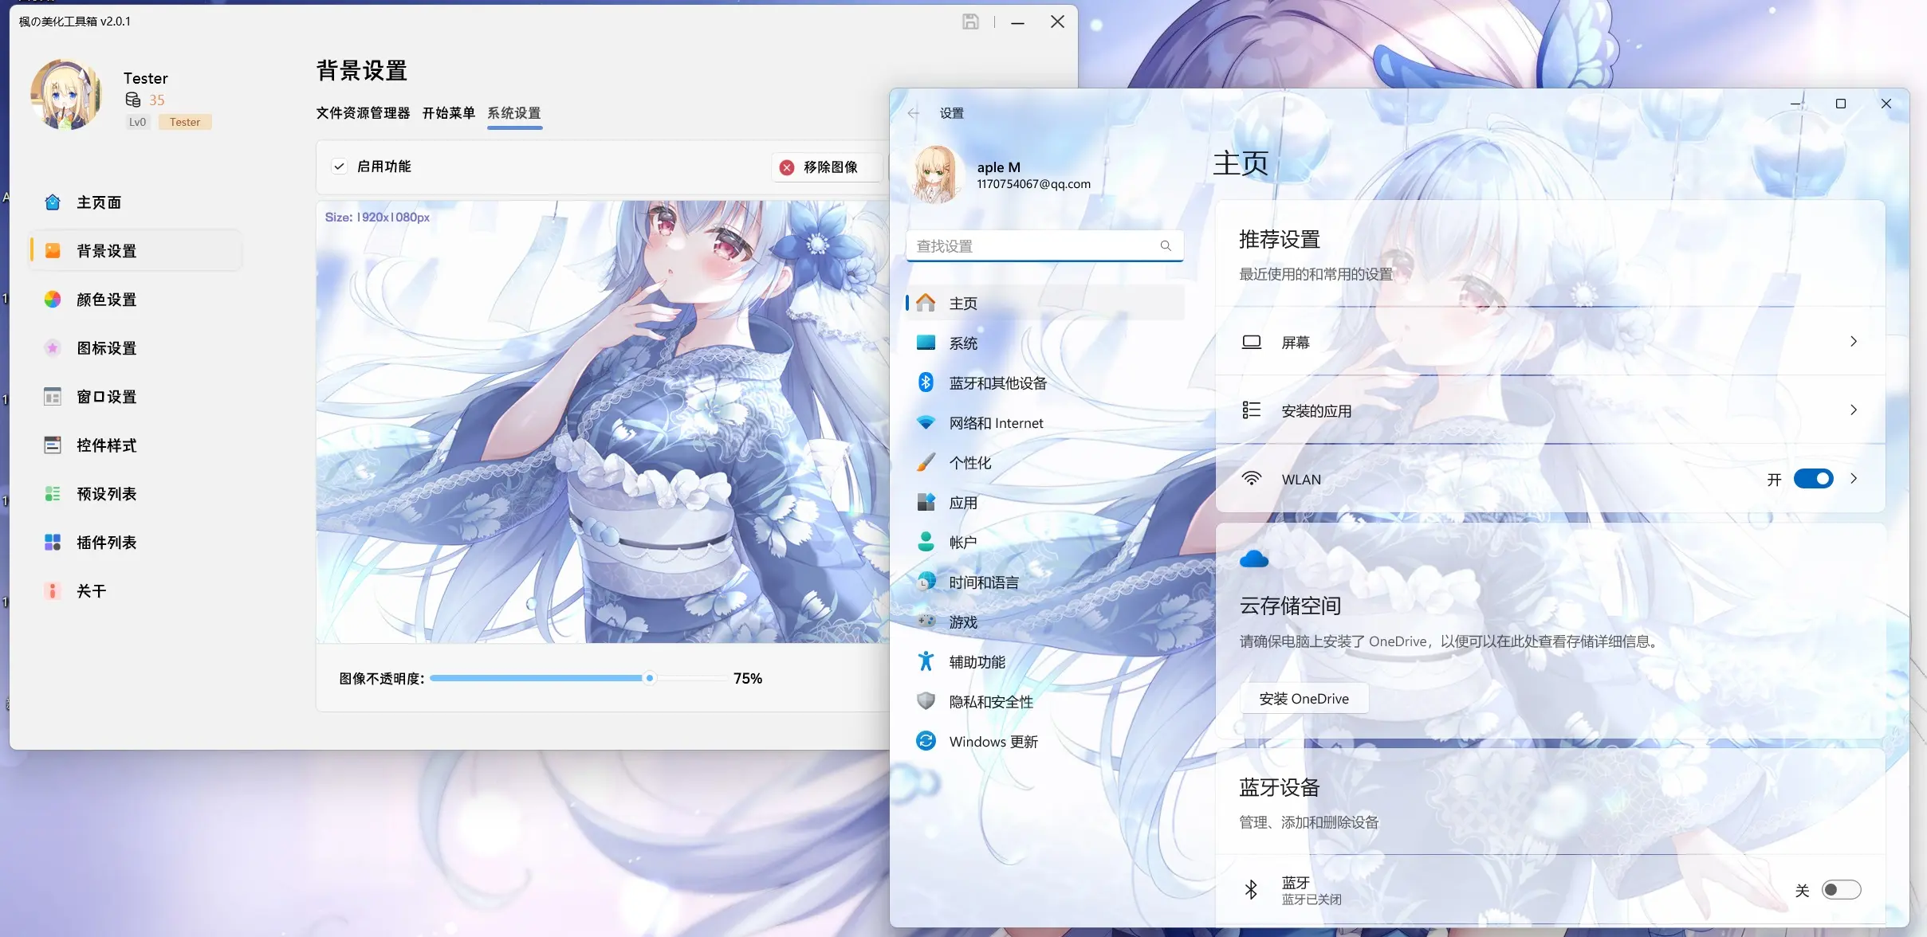Open 蓝牙和其他设备 bluetooth icon
The width and height of the screenshot is (1927, 937).
click(x=926, y=383)
